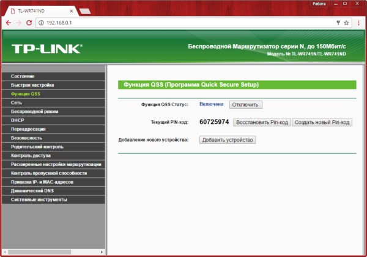Viewport: 367px width, 257px height.
Task: Click Создать новый Pin-код button
Action: click(322, 123)
